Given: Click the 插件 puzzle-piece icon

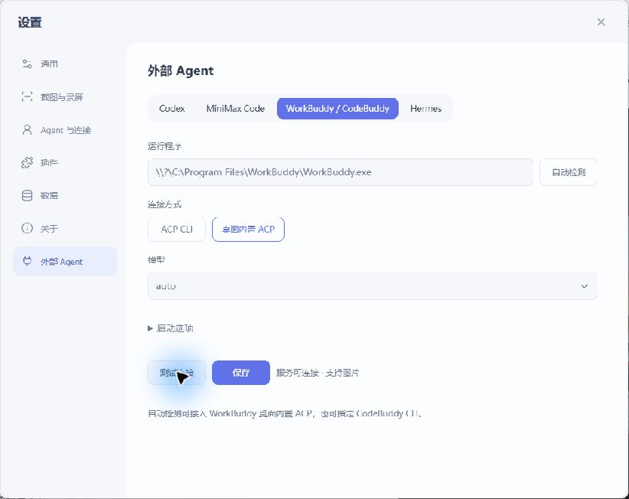Looking at the screenshot, I should tap(27, 162).
